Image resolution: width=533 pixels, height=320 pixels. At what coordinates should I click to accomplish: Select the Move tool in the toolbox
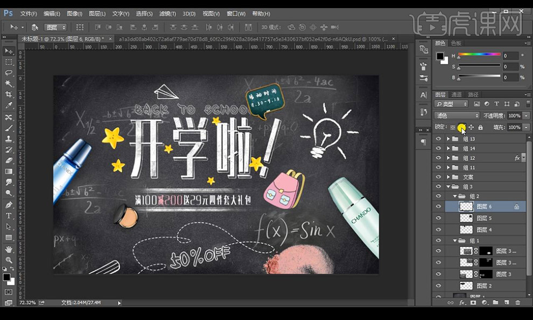click(9, 51)
